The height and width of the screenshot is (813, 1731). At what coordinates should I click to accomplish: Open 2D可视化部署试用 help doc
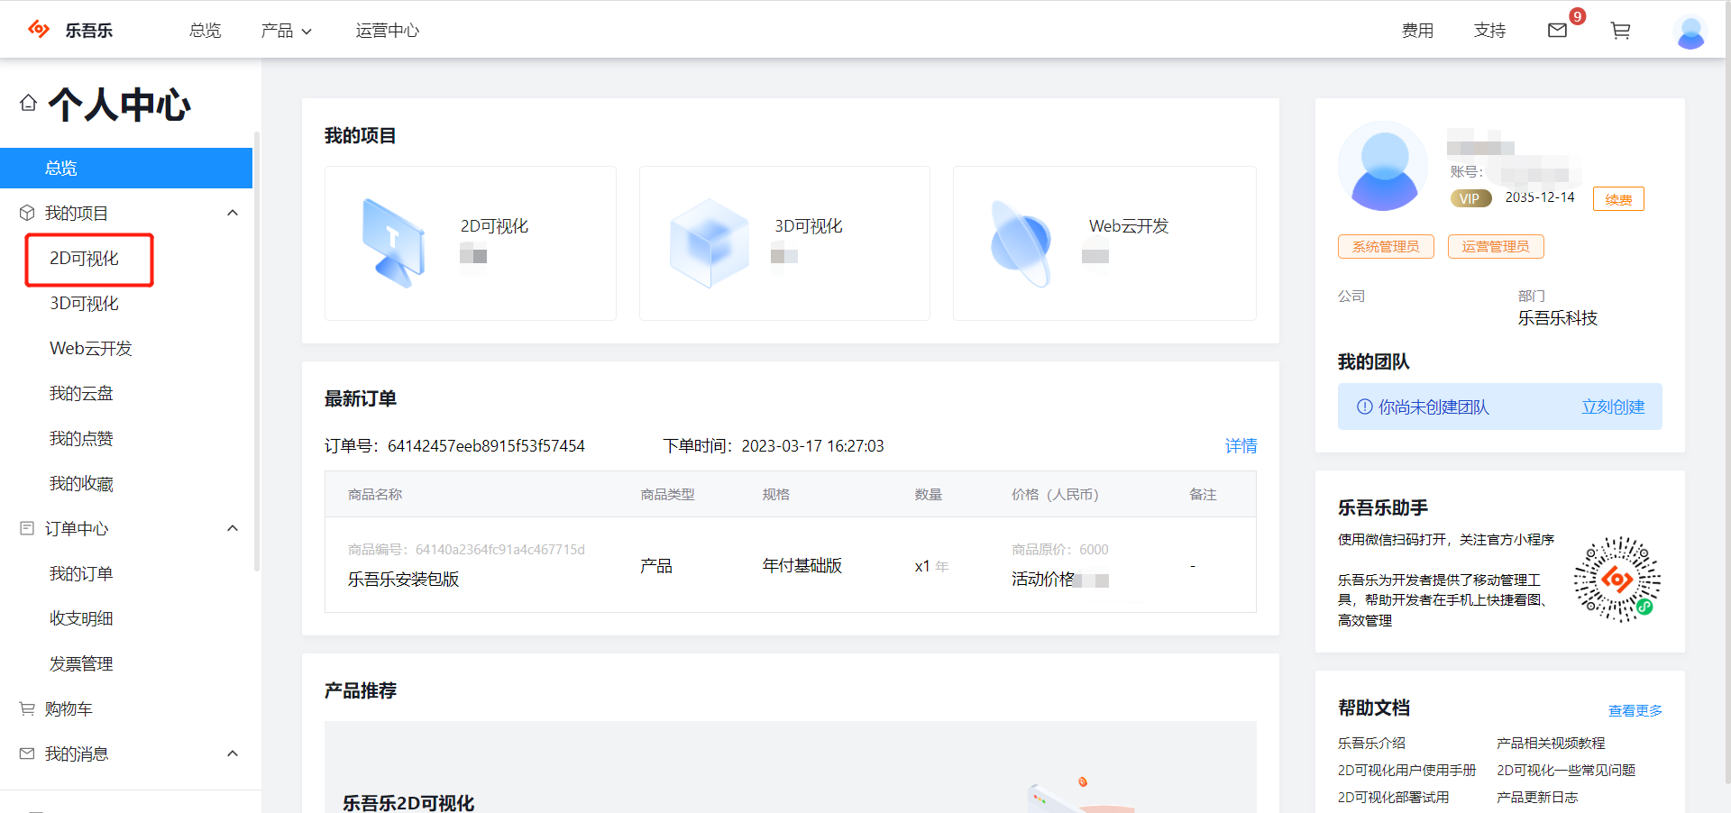pos(1393,797)
